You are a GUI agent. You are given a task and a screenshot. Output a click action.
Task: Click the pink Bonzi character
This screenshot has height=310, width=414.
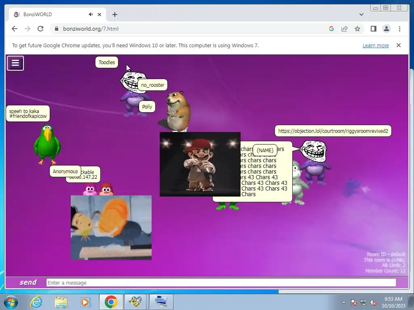90,190
